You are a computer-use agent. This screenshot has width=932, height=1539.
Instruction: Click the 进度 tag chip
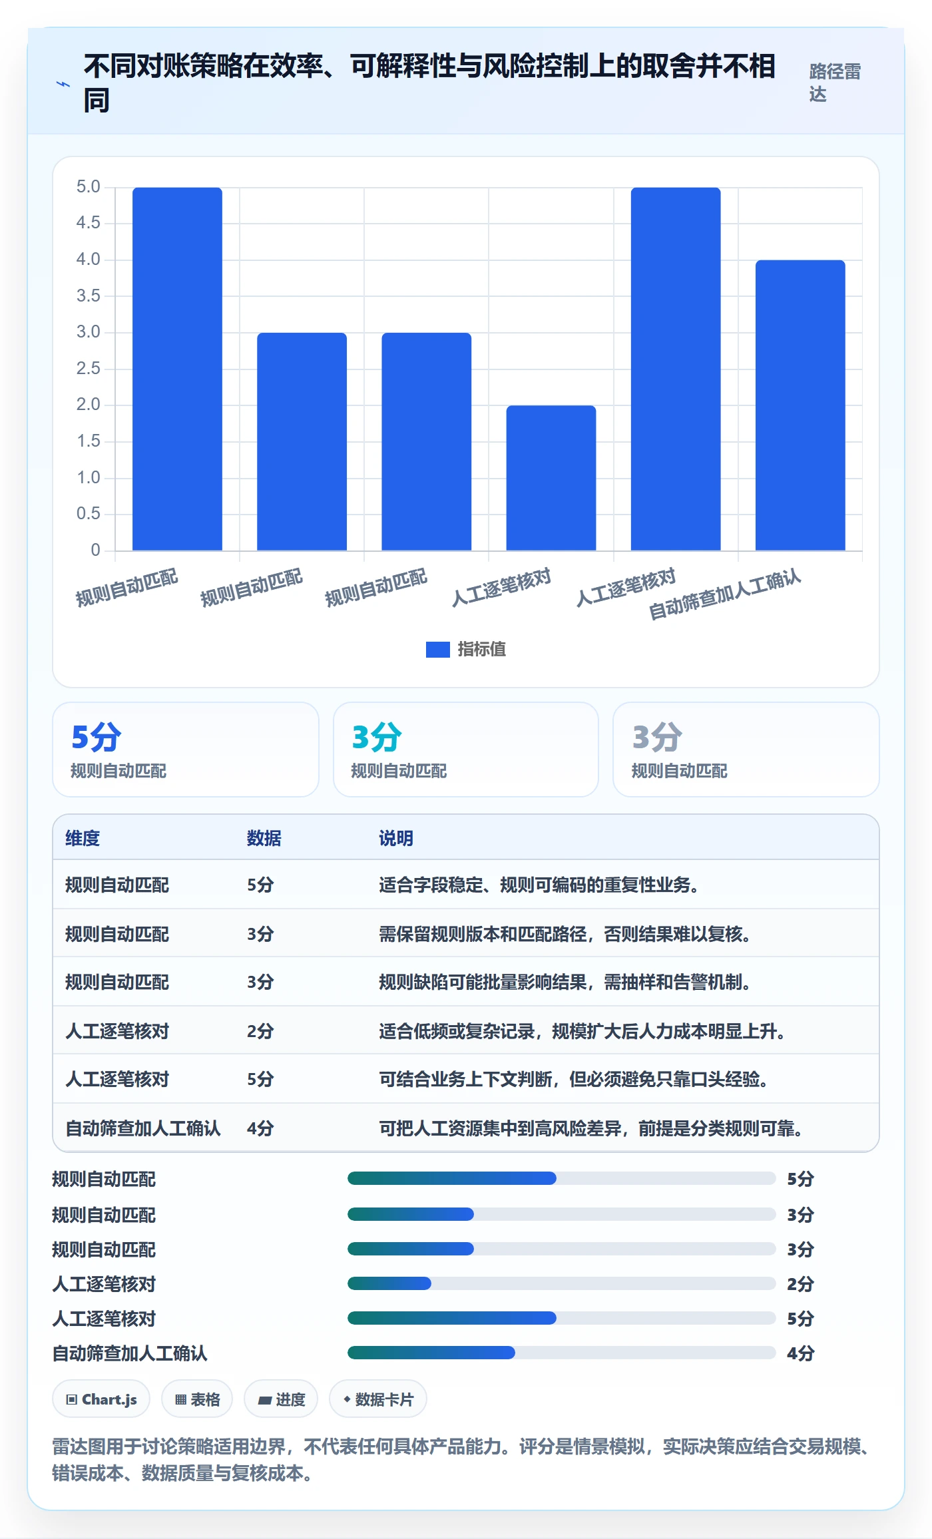pos(281,1399)
